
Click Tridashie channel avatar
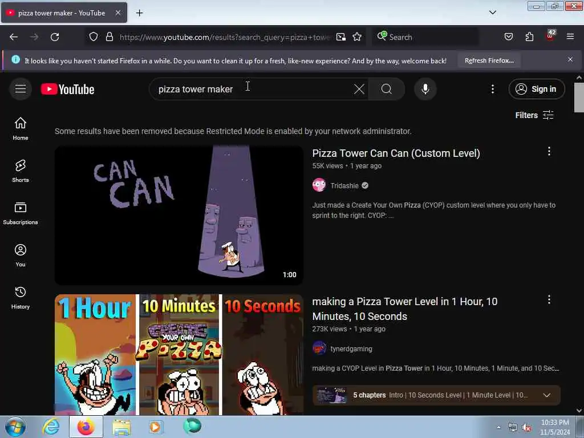tap(319, 185)
